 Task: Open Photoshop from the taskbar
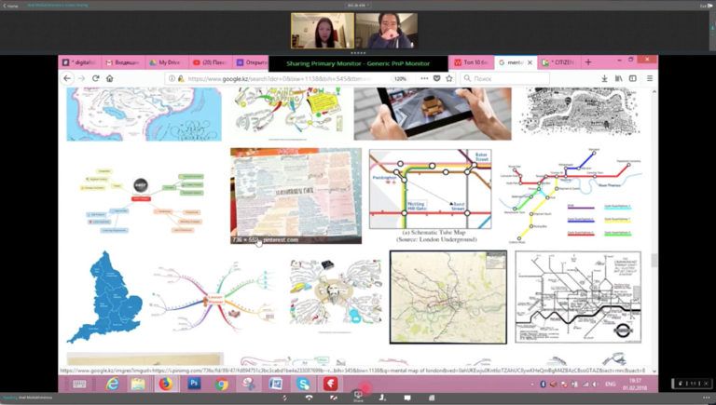[x=195, y=384]
